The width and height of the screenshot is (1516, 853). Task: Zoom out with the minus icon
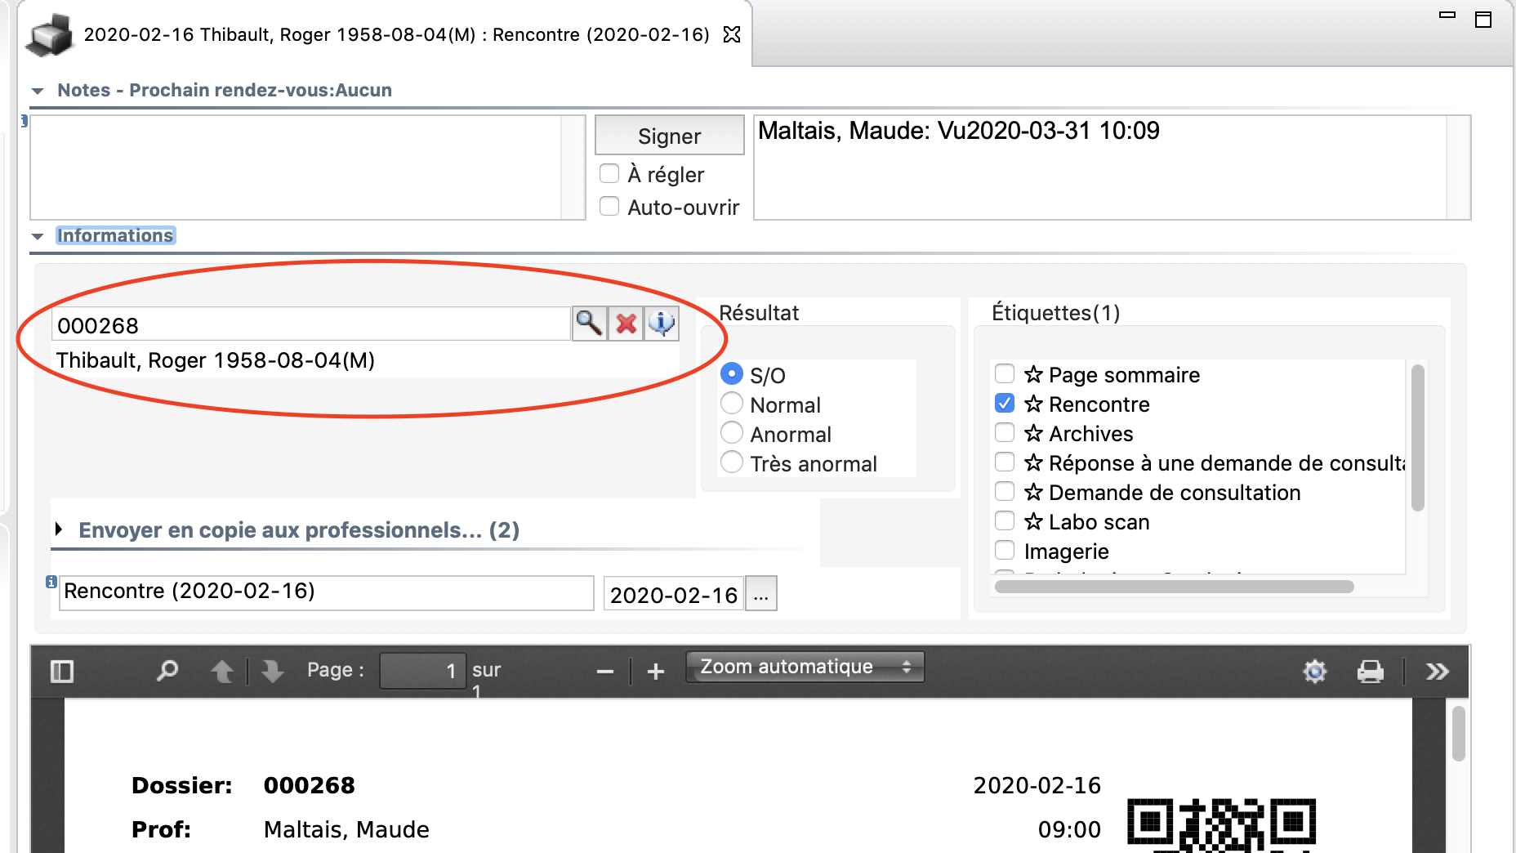605,672
